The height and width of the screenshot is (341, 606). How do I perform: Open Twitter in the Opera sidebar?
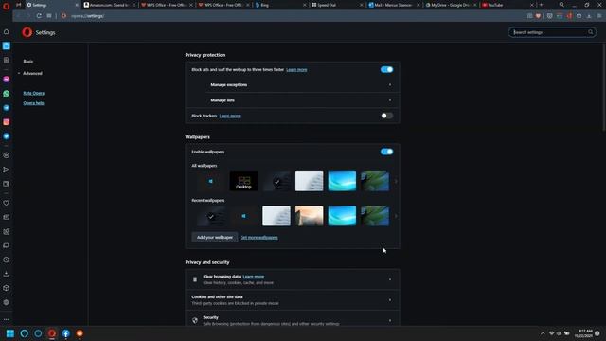[7, 136]
